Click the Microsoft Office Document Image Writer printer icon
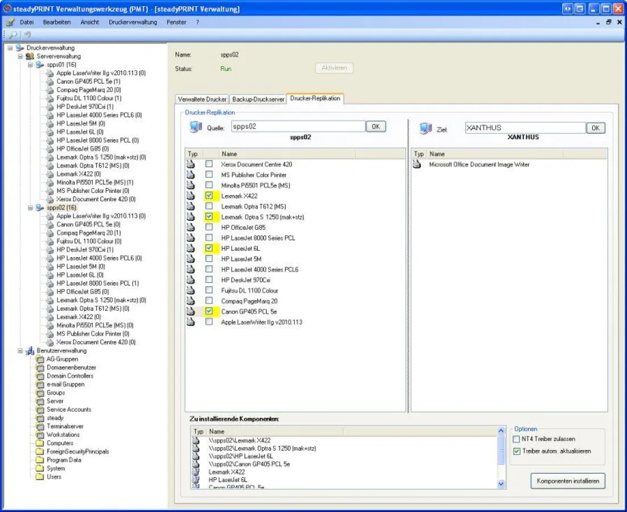 [x=418, y=164]
